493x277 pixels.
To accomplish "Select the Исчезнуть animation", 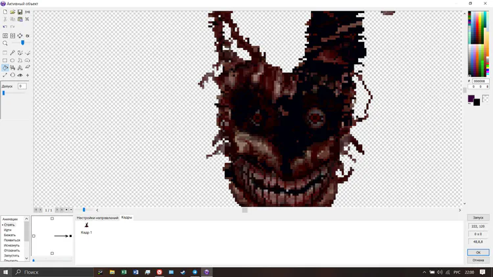I will tap(12, 245).
